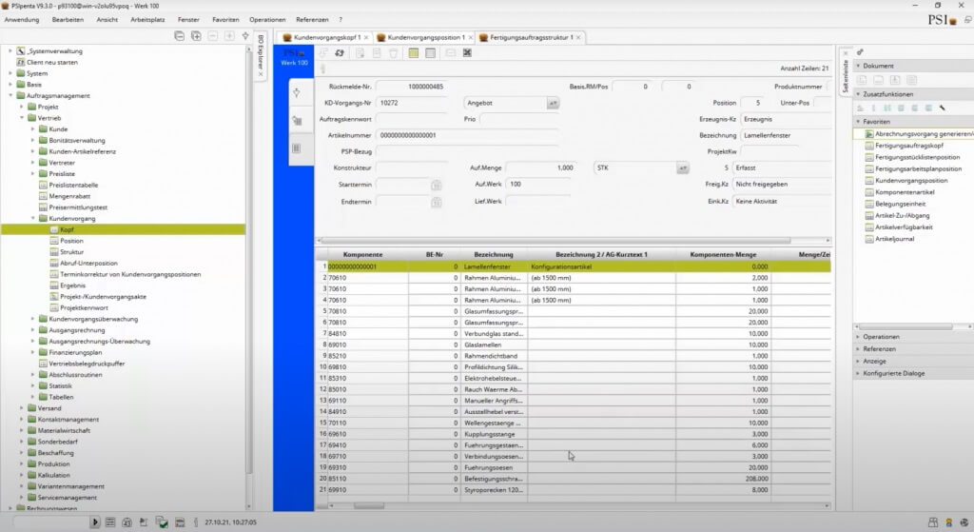
Task: Open the STK unit dropdown
Action: pos(682,167)
